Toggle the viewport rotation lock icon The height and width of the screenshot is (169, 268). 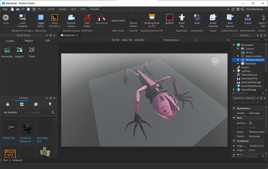pos(196,40)
